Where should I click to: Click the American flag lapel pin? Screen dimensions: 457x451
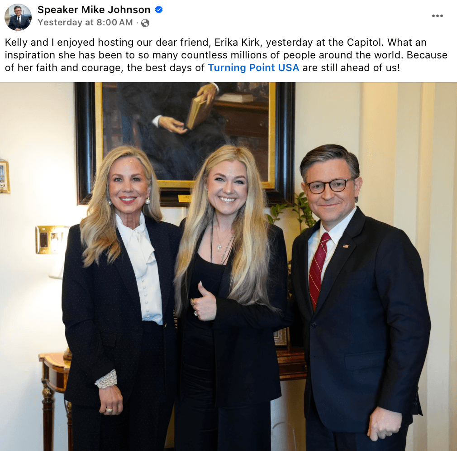(x=346, y=246)
